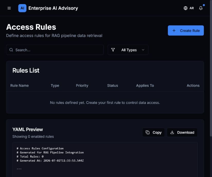The width and height of the screenshot is (212, 177).
Task: Click '# Access Rules Configuration' comment line
Action: pos(40,148)
